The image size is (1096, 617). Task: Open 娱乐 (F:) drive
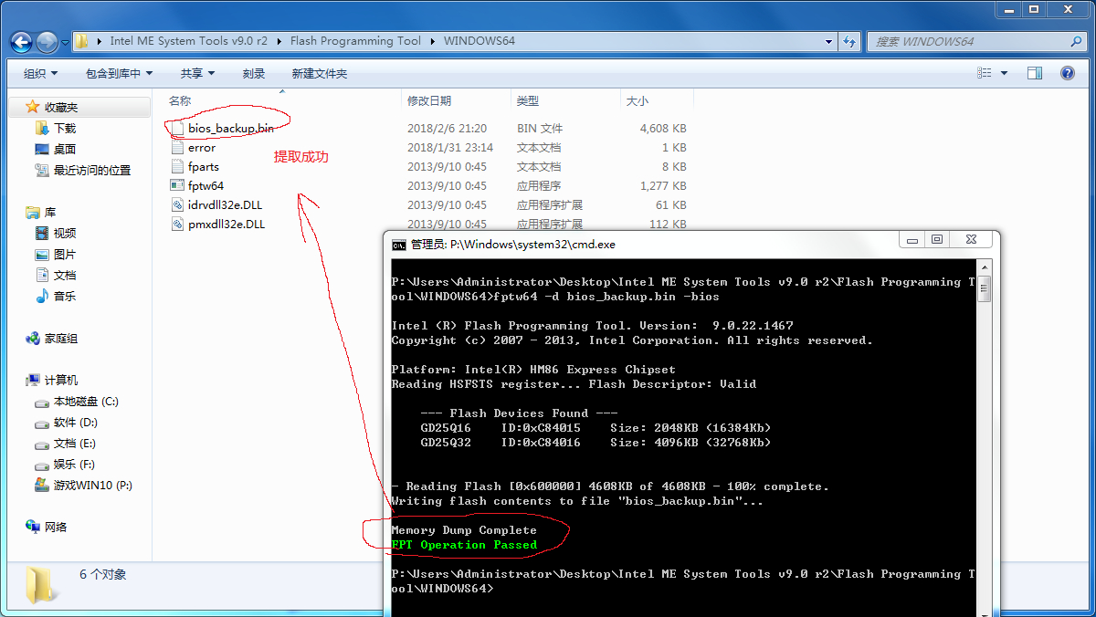tap(74, 465)
